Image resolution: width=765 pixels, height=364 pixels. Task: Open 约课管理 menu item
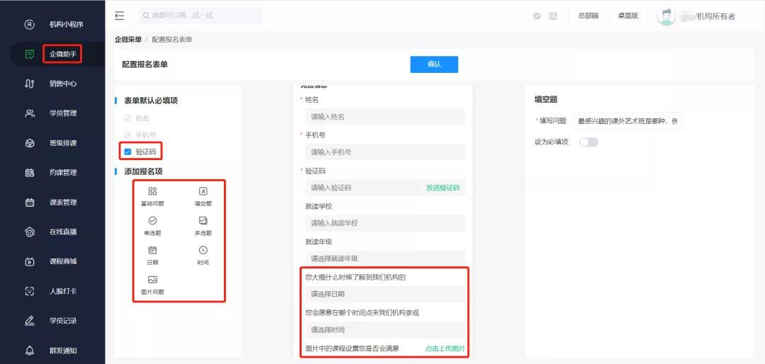(x=63, y=173)
